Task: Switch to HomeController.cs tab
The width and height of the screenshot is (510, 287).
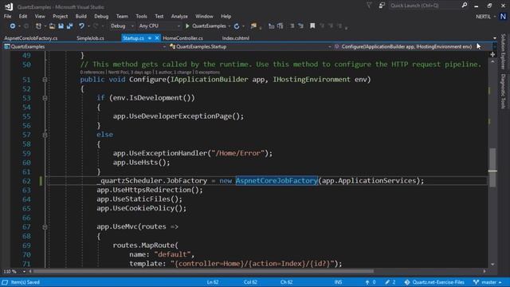Action: point(182,38)
